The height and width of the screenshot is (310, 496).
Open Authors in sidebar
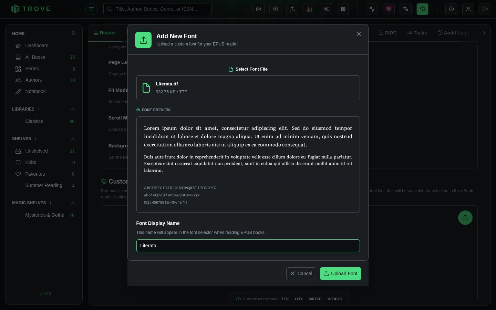coord(44,80)
